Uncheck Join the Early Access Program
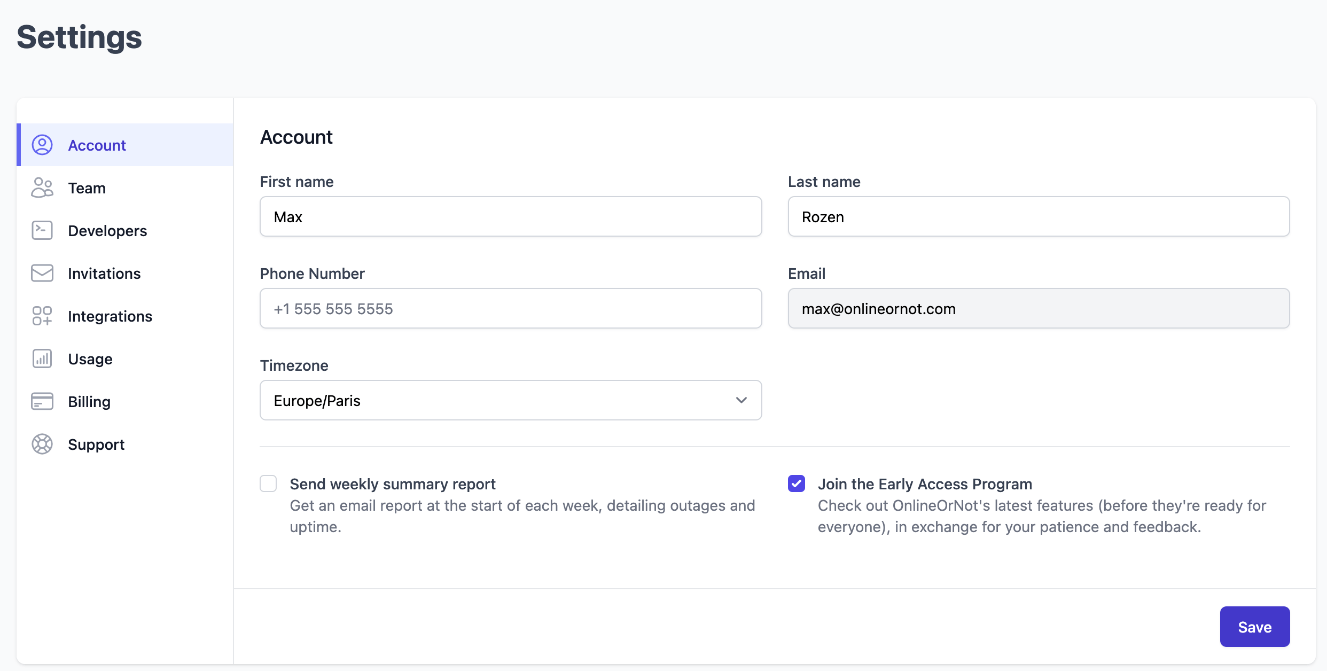 click(796, 483)
